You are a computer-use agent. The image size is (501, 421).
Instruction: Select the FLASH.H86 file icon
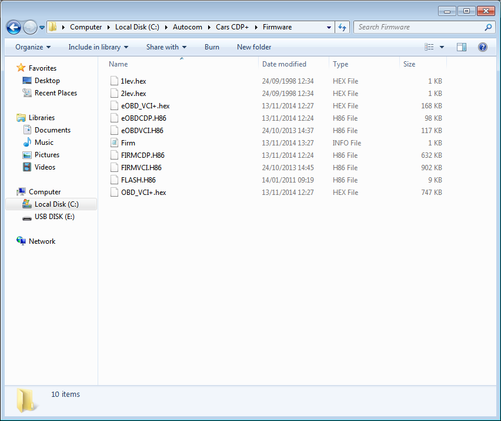tap(114, 180)
